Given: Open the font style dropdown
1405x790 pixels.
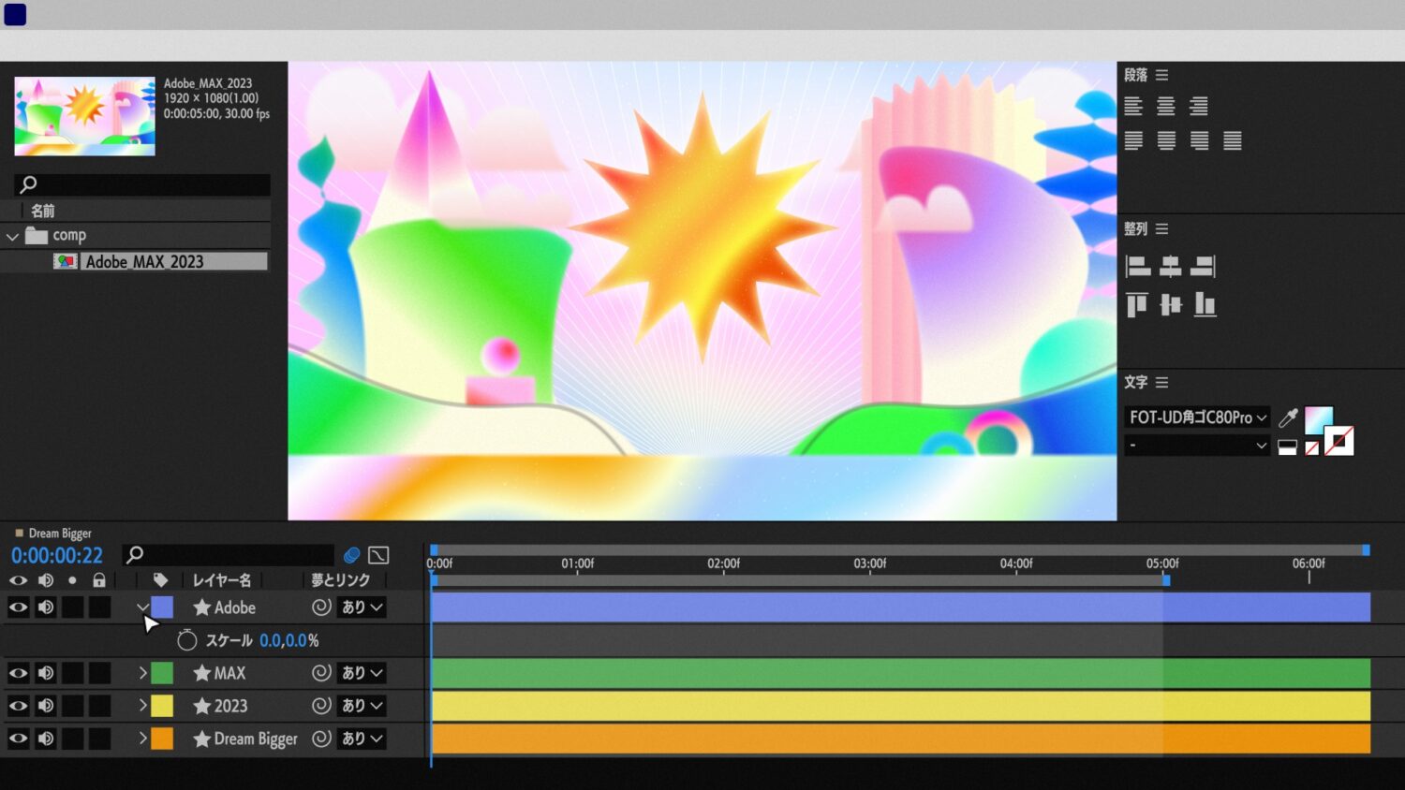Looking at the screenshot, I should pos(1197,446).
